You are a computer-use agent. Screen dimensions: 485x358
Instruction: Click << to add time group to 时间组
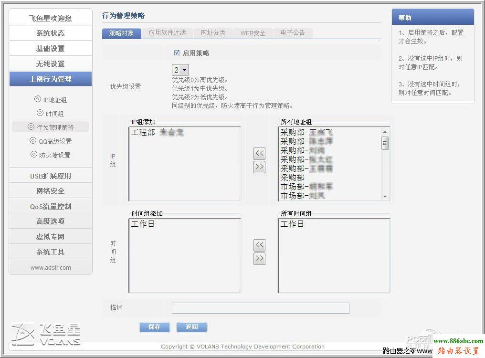(x=259, y=245)
